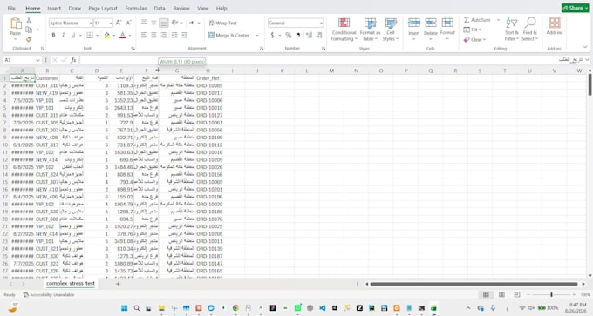Open the File menu
The width and height of the screenshot is (593, 316).
pyautogui.click(x=11, y=9)
